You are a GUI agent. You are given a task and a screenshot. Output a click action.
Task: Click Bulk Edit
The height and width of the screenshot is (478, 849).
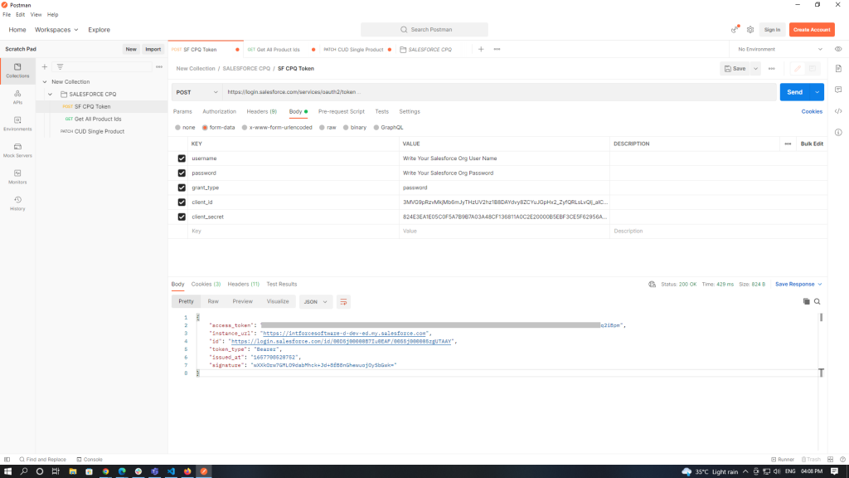click(812, 144)
